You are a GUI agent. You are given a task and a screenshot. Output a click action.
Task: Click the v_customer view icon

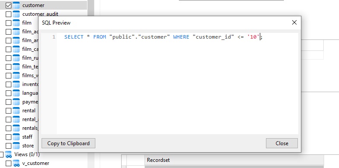coord(16,163)
